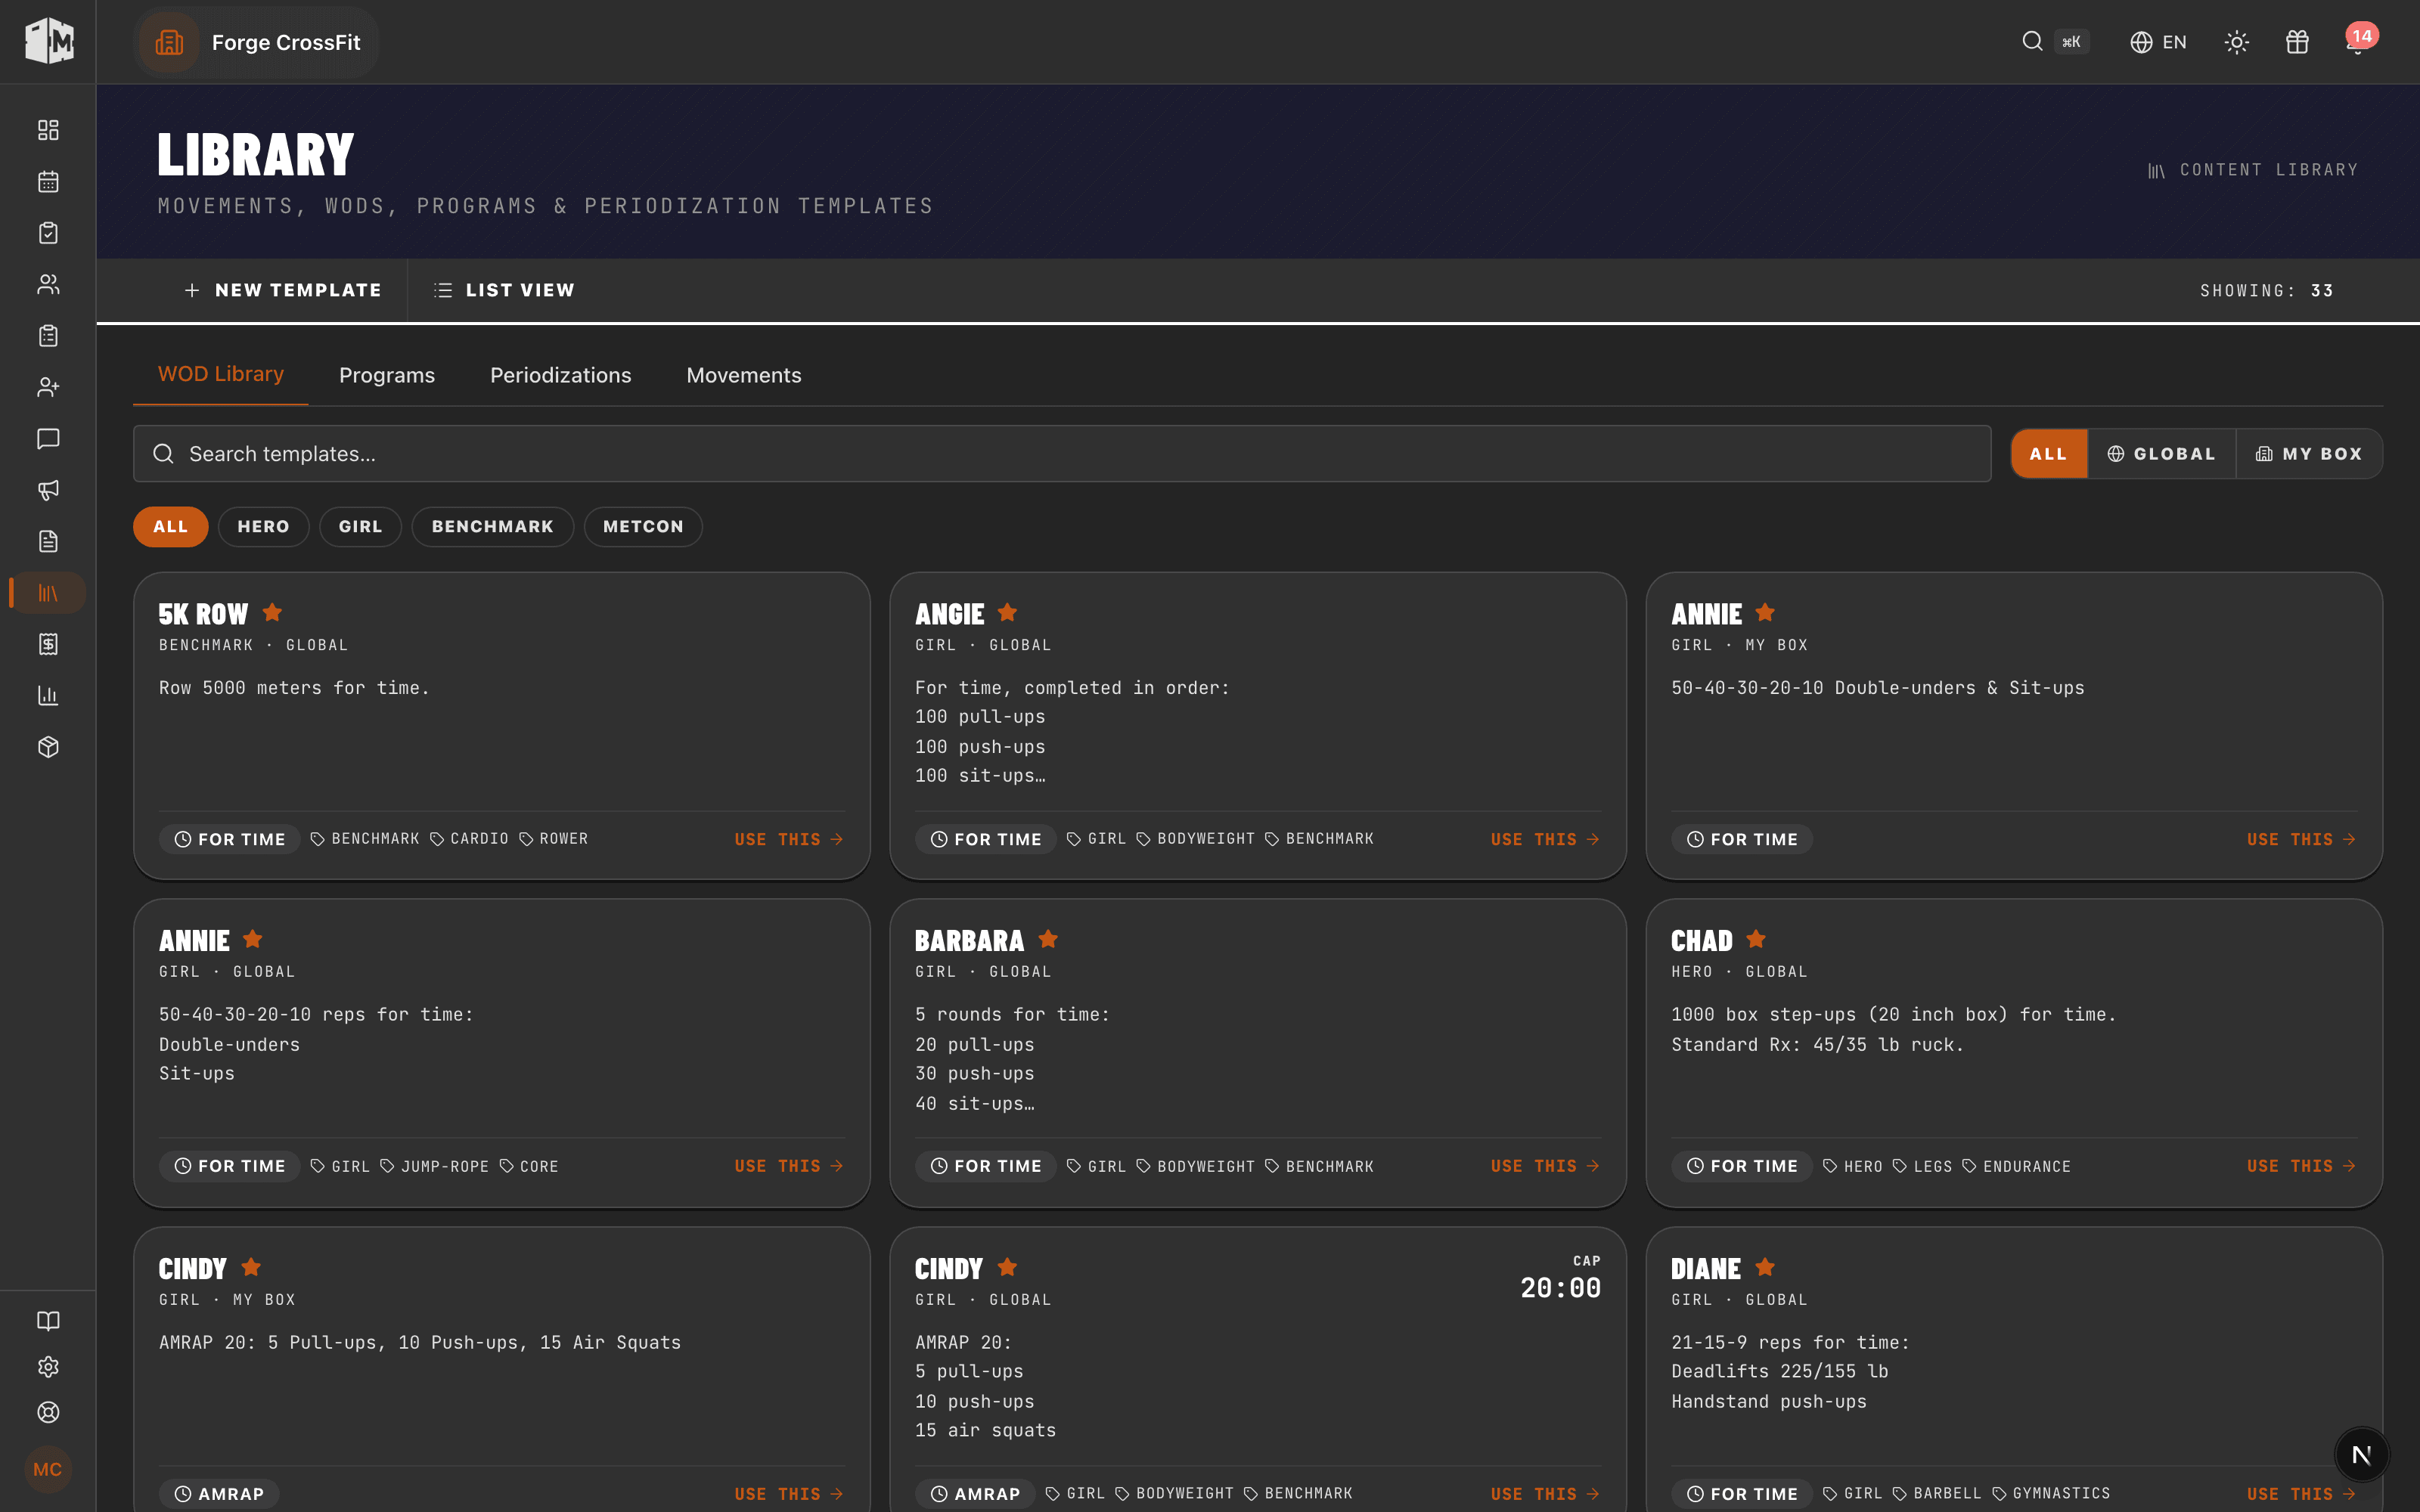Select the MY BOX scope filter

pos(2309,454)
